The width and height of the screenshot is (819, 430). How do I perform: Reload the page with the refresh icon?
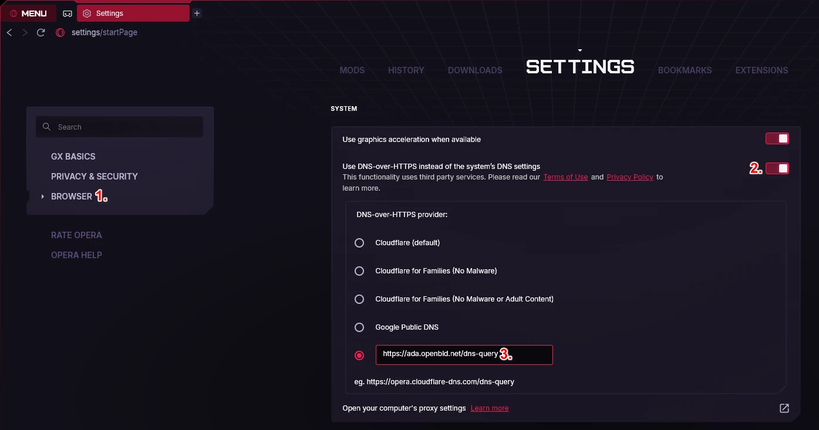point(41,32)
